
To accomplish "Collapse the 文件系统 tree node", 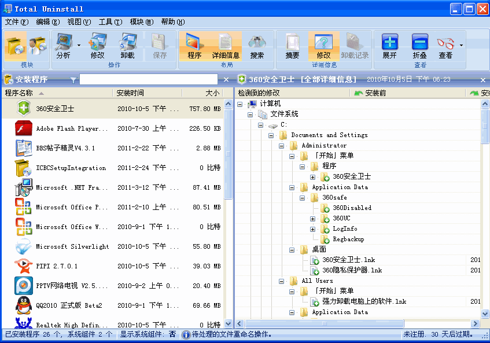I will (x=250, y=115).
